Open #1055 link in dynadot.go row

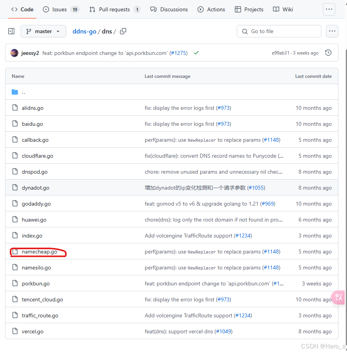click(x=256, y=188)
